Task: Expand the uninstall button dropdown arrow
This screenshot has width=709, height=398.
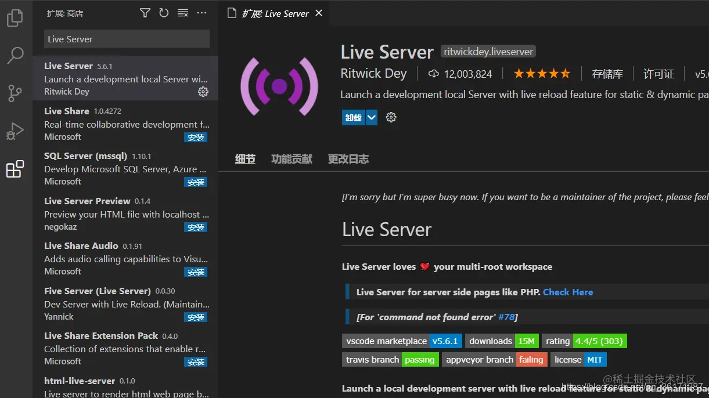Action: point(372,117)
